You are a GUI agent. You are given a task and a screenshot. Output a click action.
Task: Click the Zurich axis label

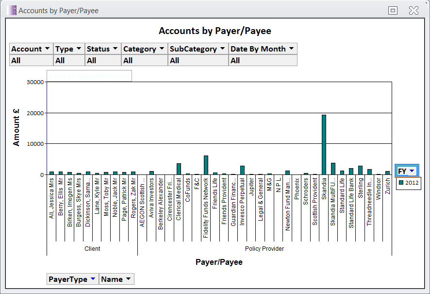pyautogui.click(x=387, y=186)
